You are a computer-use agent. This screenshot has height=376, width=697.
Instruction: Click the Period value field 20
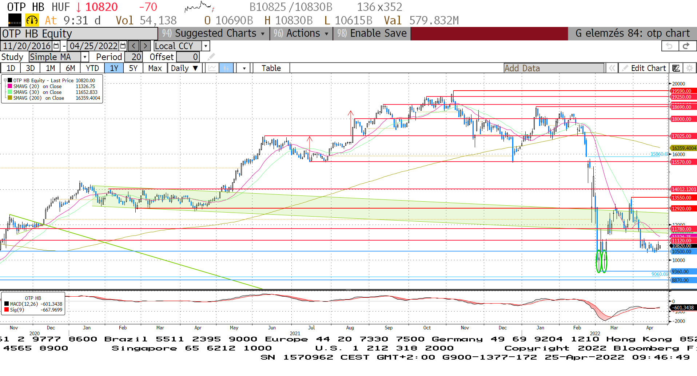pyautogui.click(x=134, y=57)
